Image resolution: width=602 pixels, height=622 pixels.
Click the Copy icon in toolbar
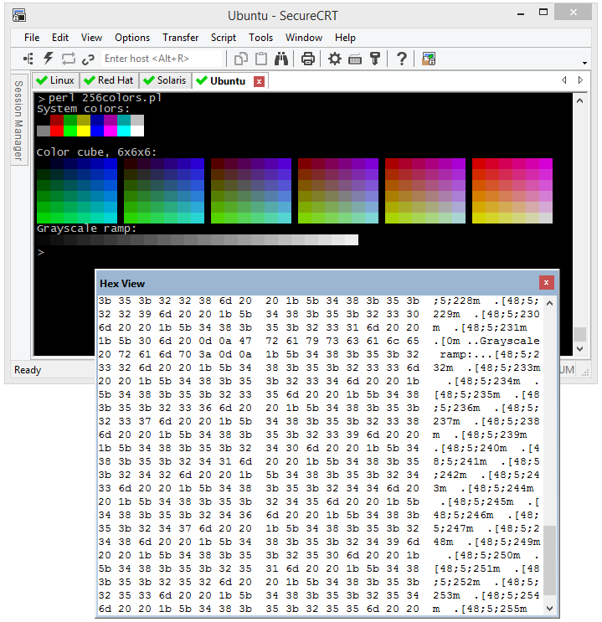(241, 59)
